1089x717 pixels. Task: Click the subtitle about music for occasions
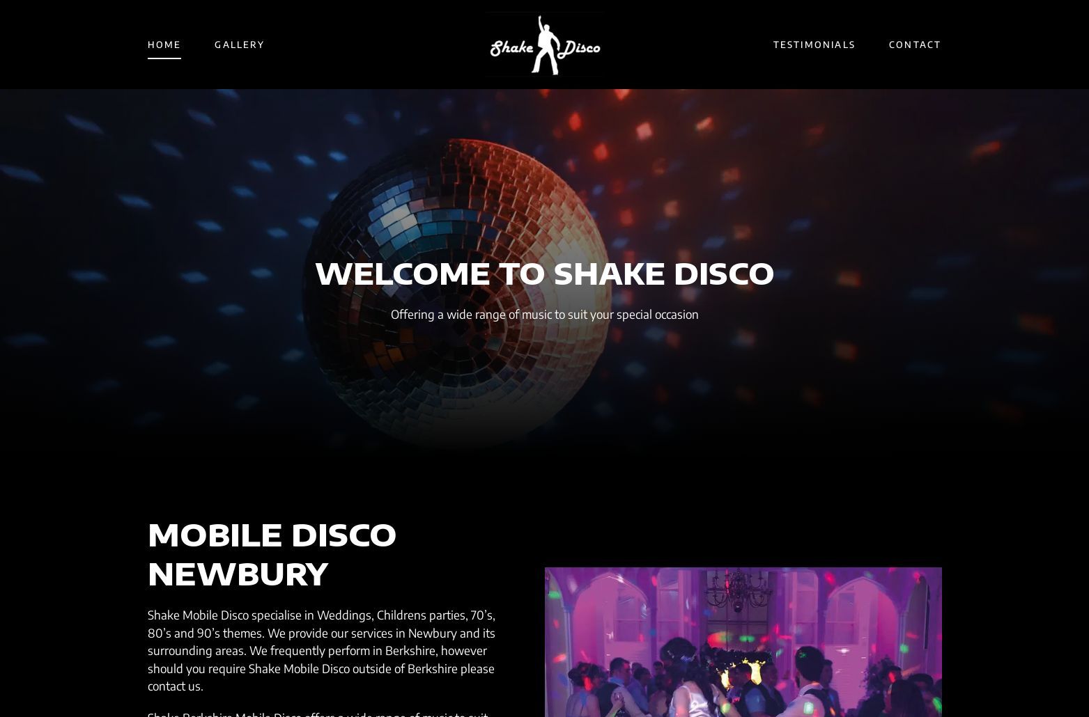544,314
